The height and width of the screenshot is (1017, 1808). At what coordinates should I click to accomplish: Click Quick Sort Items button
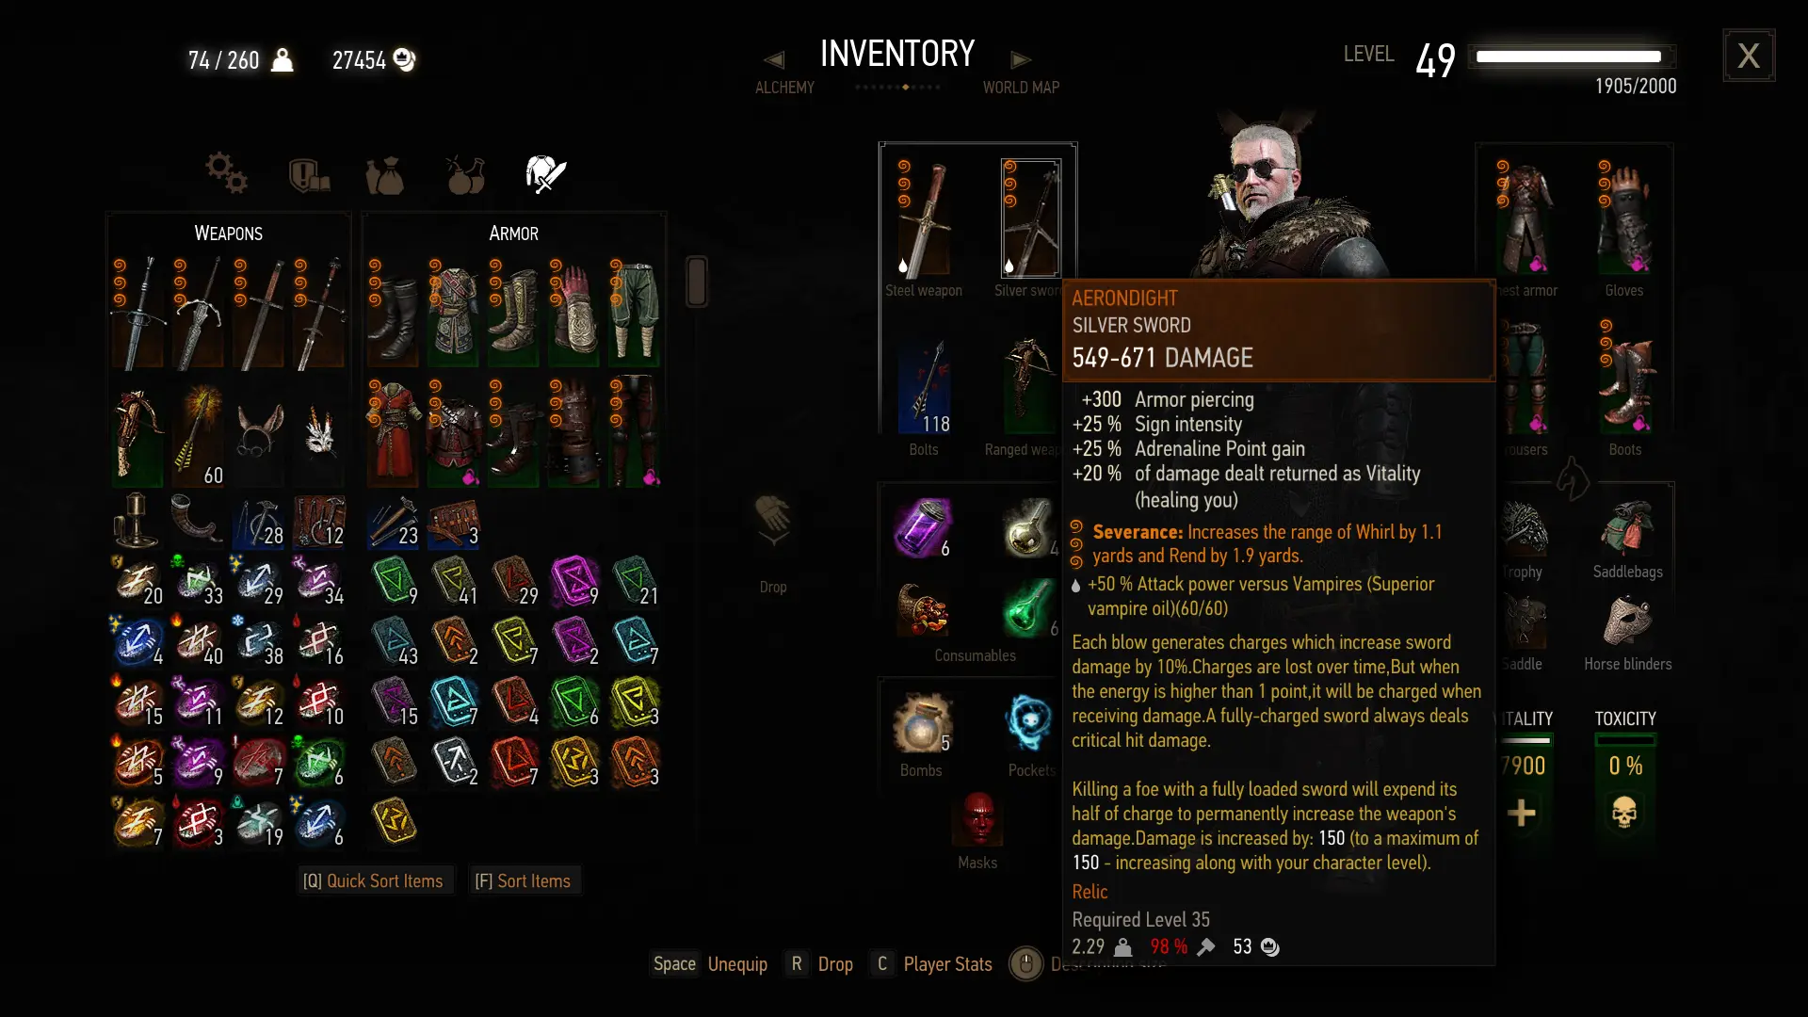374,880
